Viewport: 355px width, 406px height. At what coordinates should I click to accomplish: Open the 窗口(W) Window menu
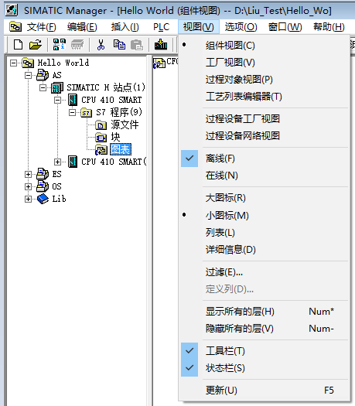point(285,27)
